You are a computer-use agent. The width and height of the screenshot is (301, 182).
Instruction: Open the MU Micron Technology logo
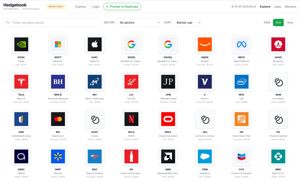(x=95, y=82)
